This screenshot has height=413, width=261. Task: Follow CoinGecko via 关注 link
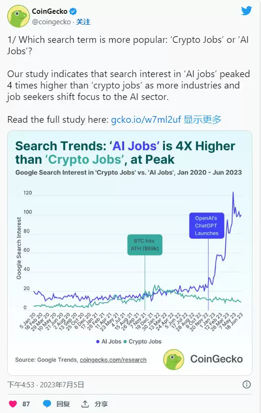[x=83, y=22]
